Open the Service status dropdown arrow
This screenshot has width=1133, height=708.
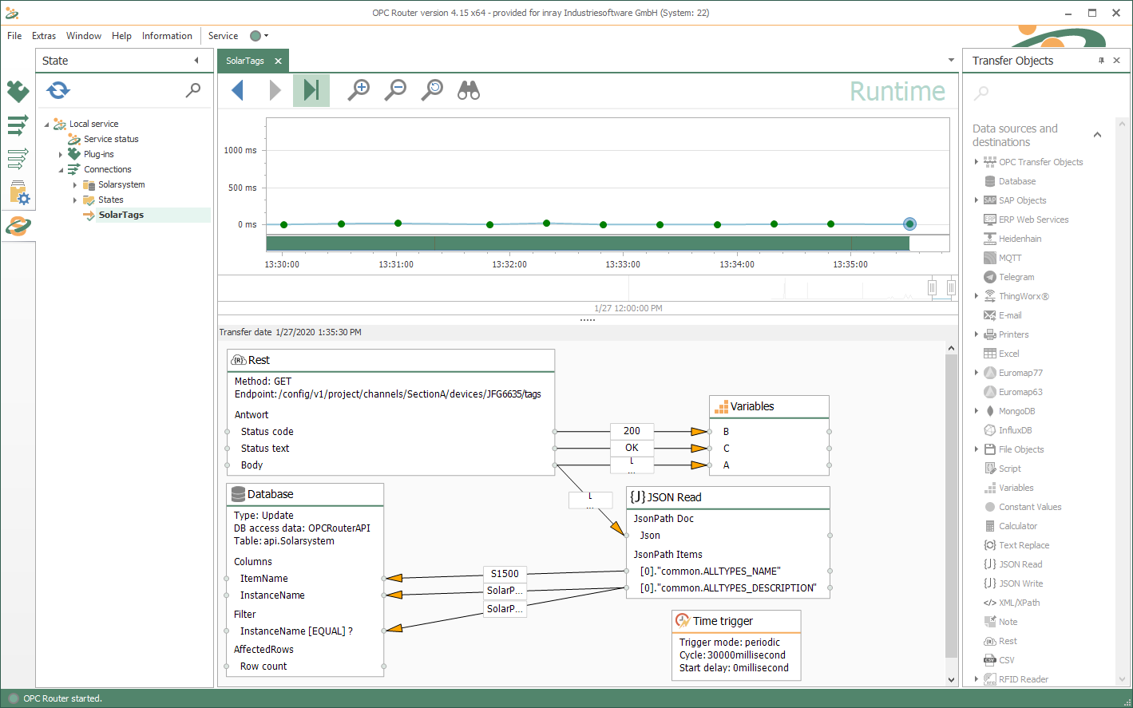click(x=267, y=36)
